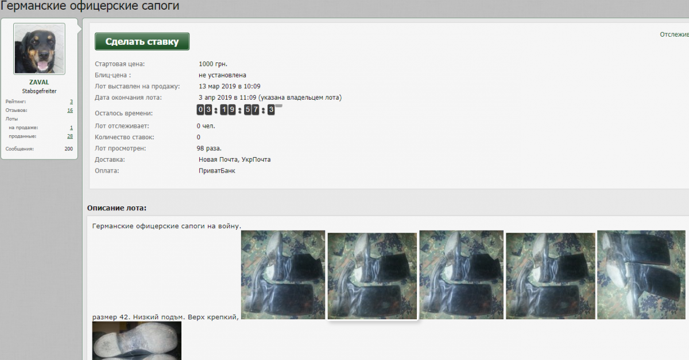The height and width of the screenshot is (360, 689).
Task: Click the Лот отслеживает 0 чел. value
Action: 206,126
